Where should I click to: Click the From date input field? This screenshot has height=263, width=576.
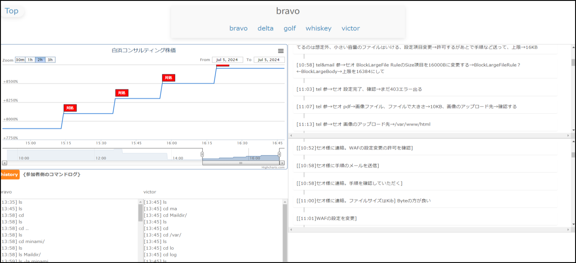pyautogui.click(x=227, y=60)
